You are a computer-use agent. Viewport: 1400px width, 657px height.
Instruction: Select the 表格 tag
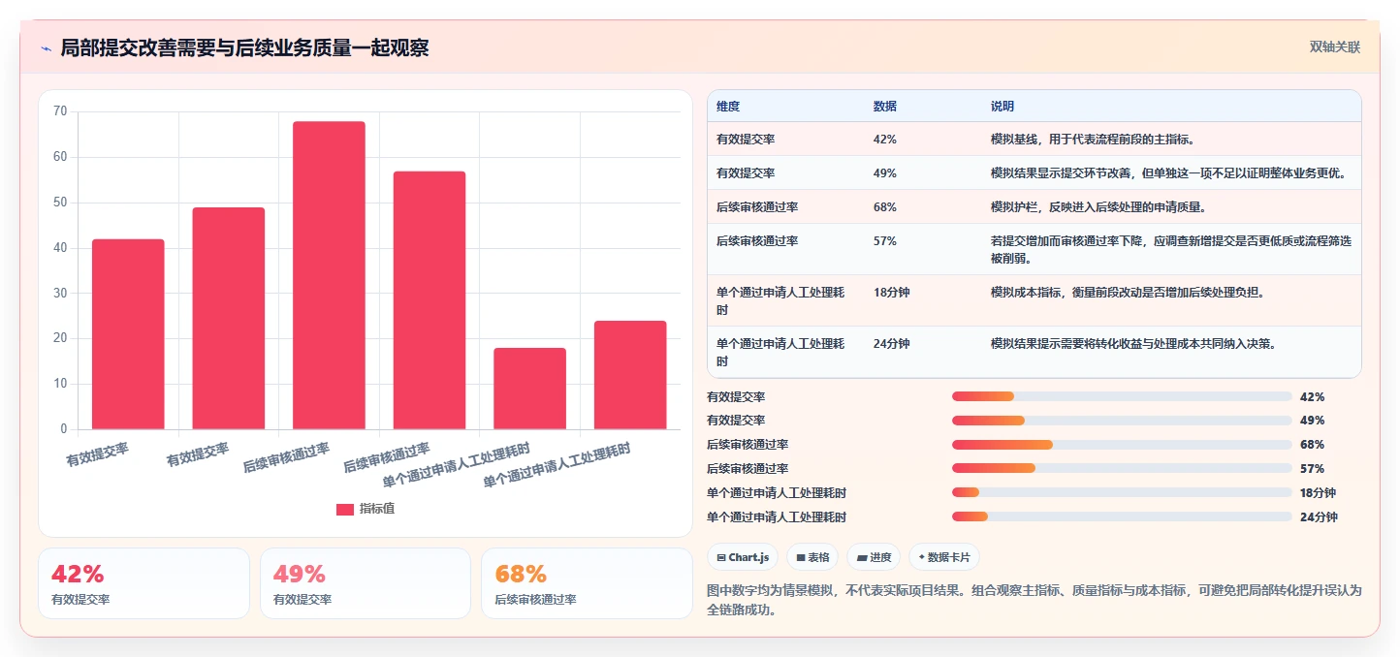coord(812,557)
